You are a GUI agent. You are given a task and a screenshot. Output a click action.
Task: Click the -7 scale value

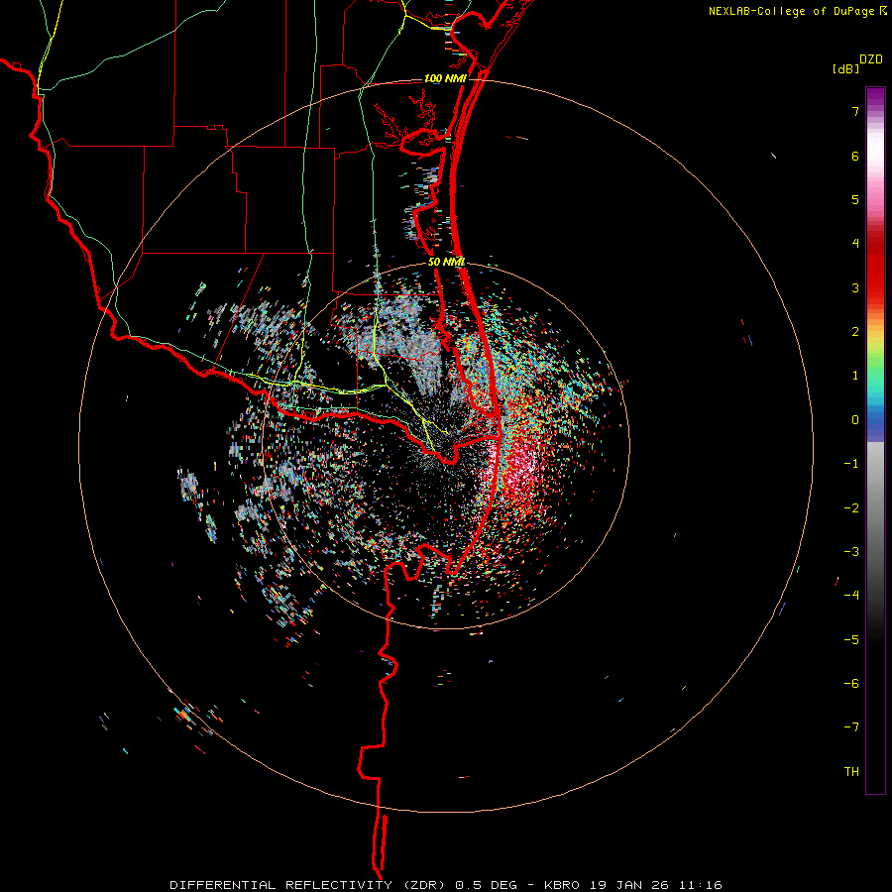click(x=851, y=727)
